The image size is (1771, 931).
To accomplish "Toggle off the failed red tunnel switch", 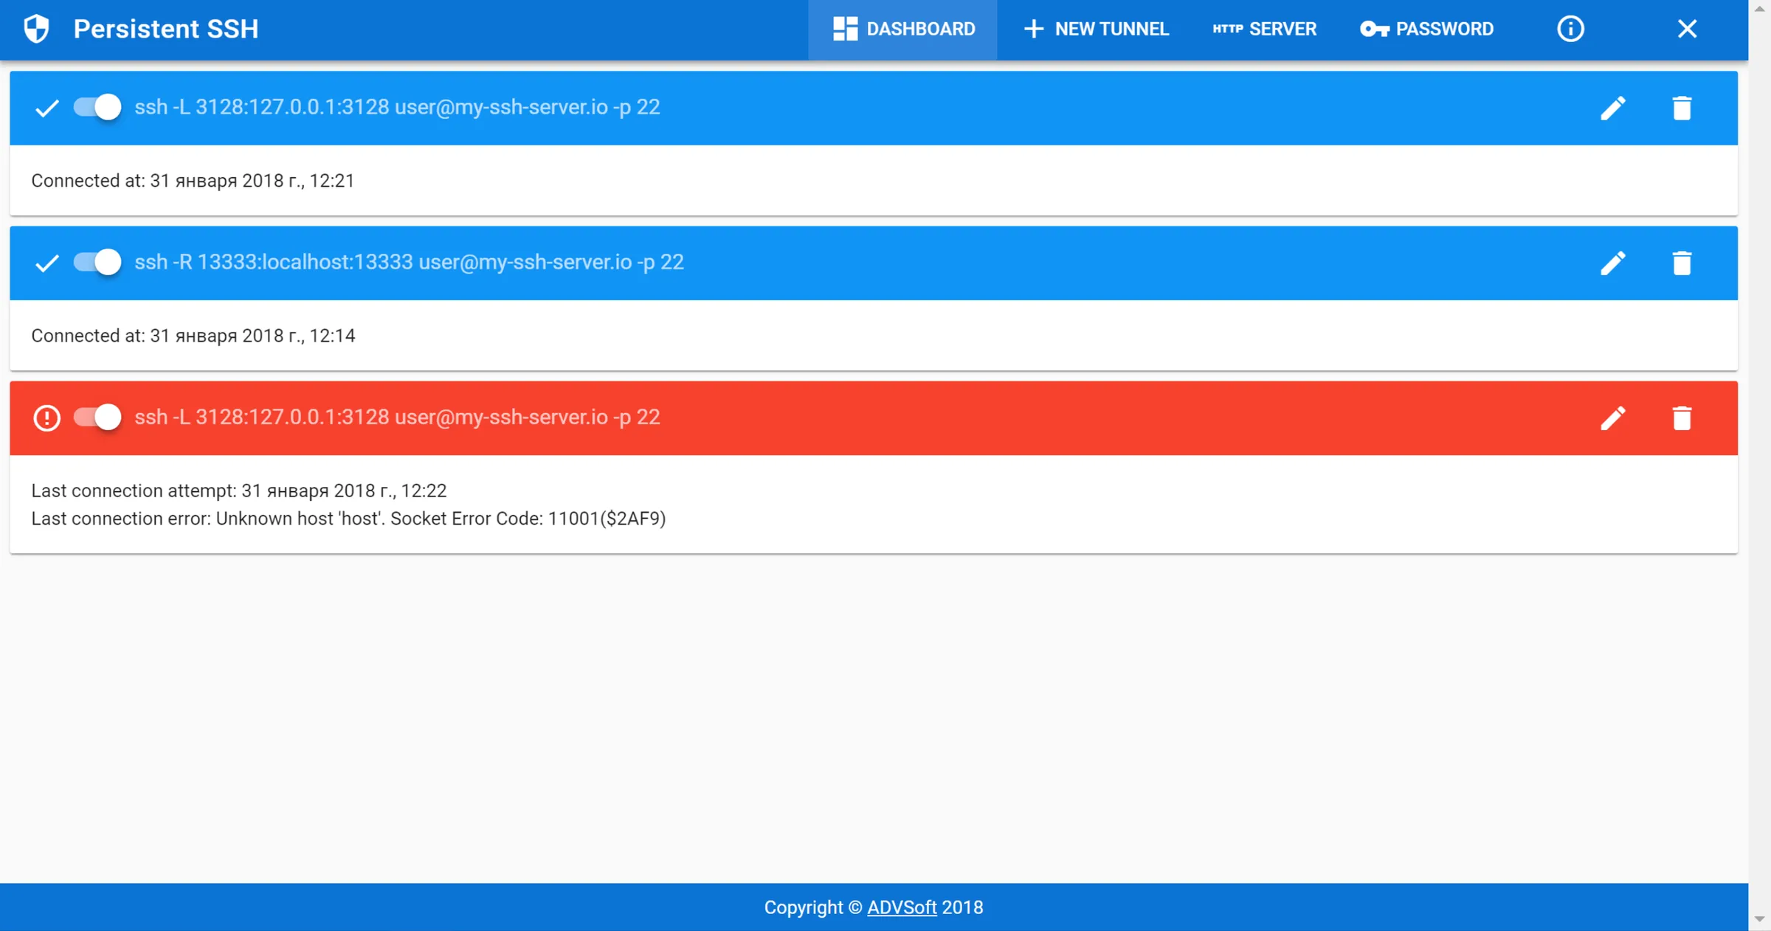I will [97, 418].
